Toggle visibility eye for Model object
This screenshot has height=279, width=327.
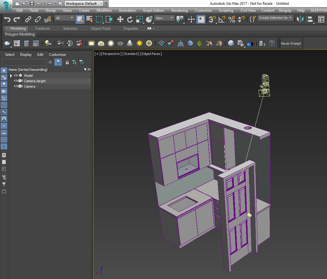pos(16,76)
